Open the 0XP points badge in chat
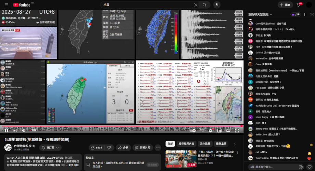 295,14
